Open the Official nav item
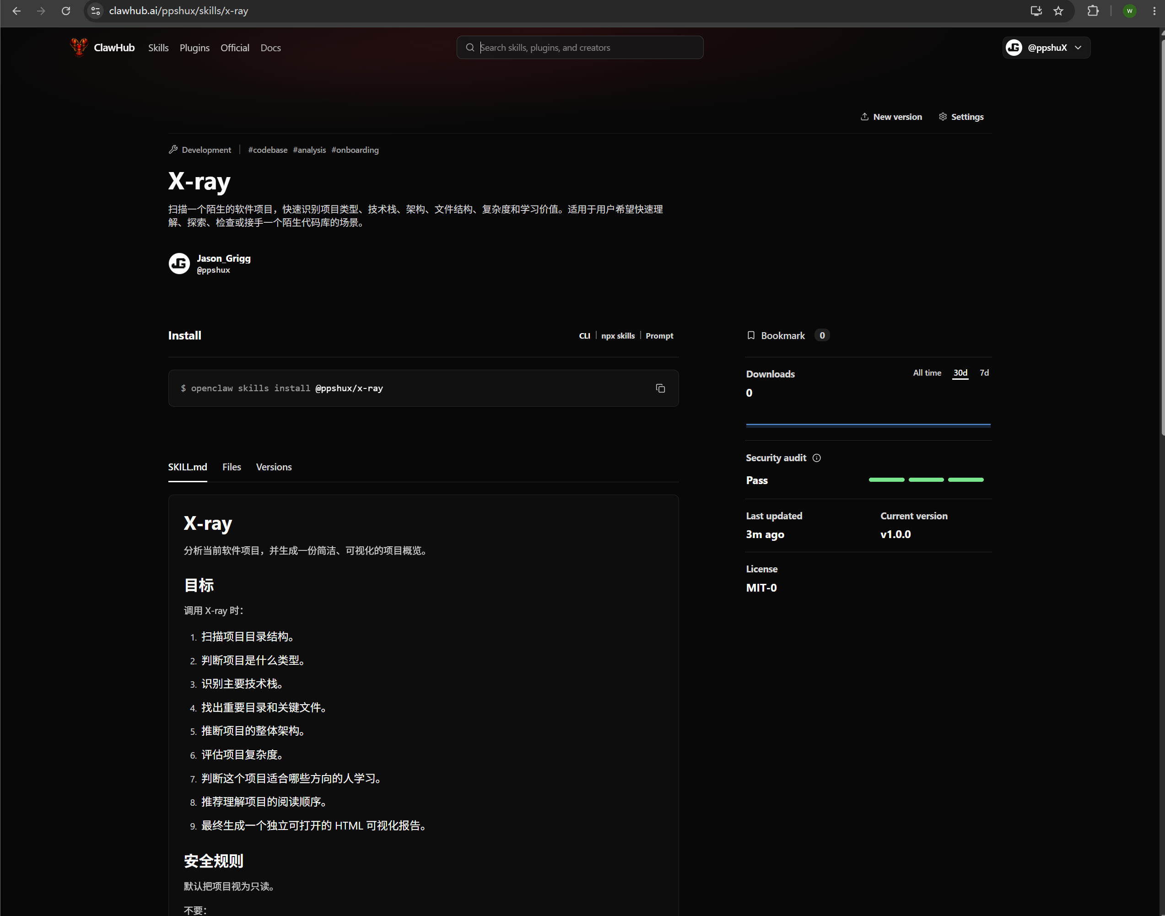Screen dimensions: 1165x916 click(235, 48)
